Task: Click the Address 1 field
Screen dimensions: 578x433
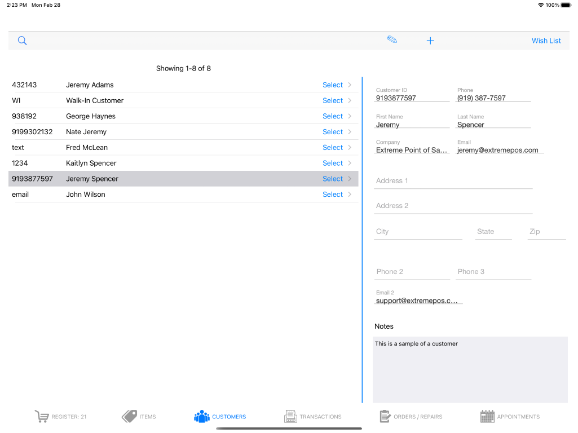Action: click(x=453, y=181)
